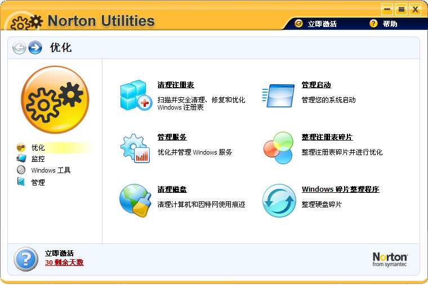Viewport: 428px width, 285px height.
Task: Click the description 管理您的系统启动
Action: (x=329, y=100)
